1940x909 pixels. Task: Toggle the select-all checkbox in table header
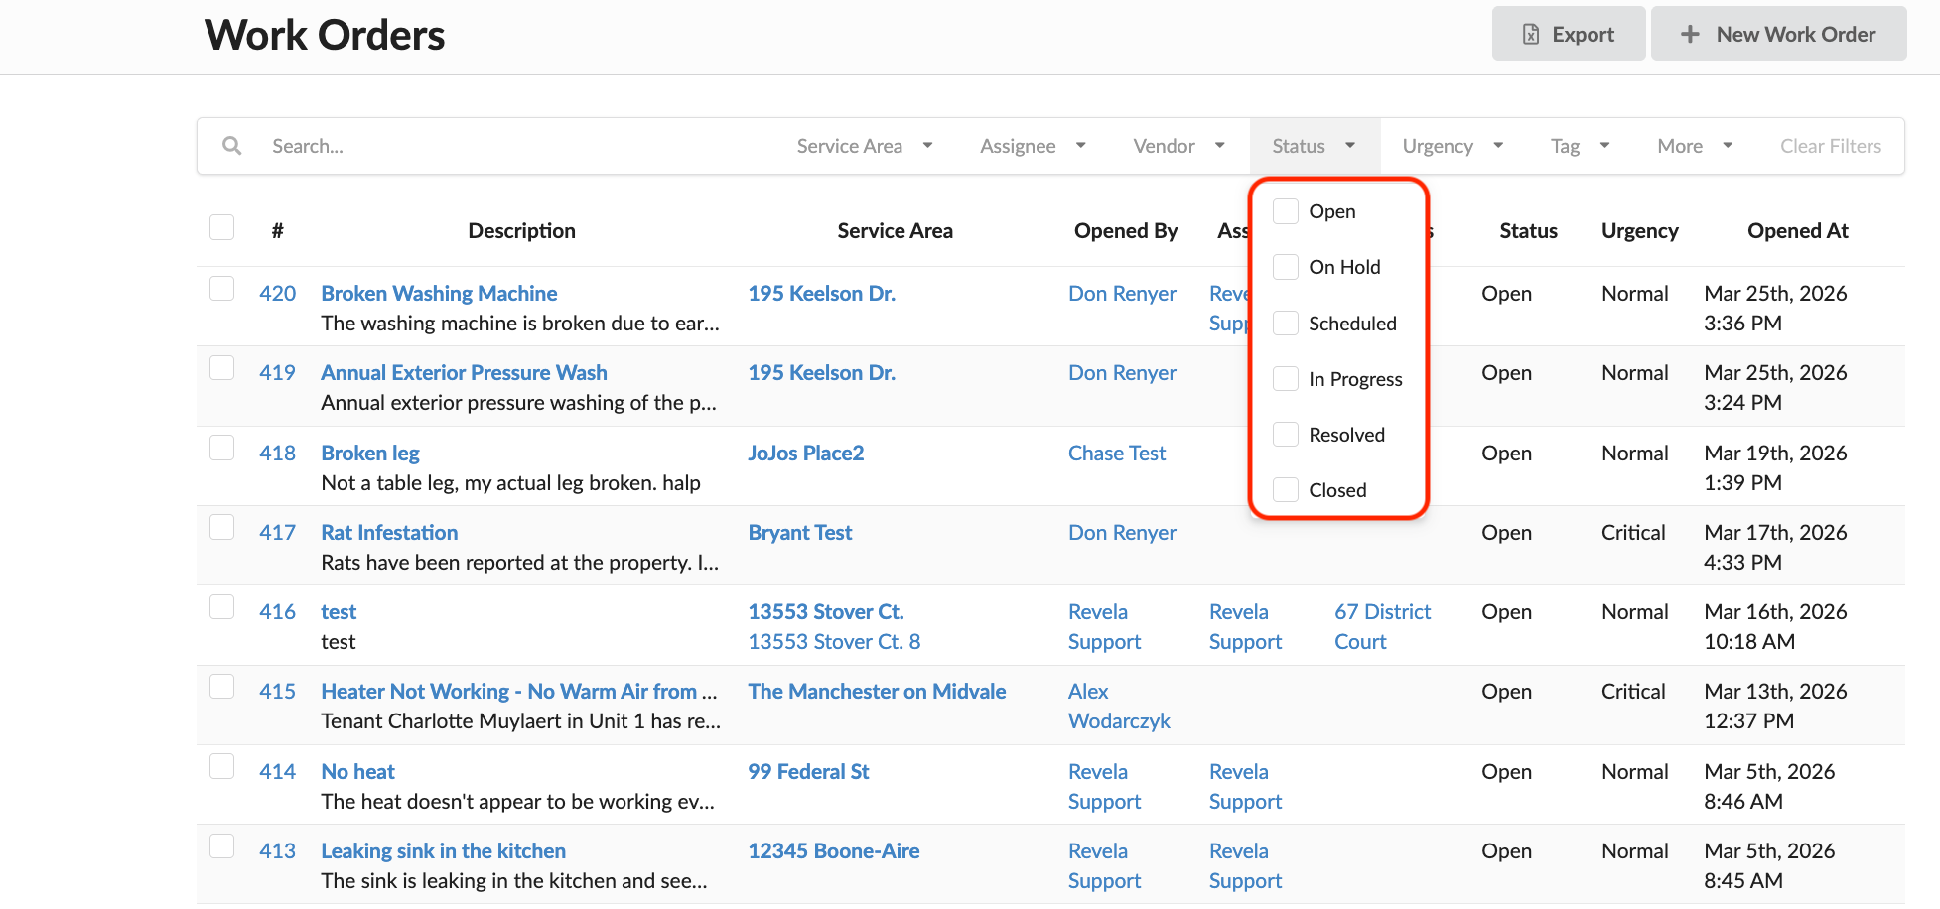point(222,228)
